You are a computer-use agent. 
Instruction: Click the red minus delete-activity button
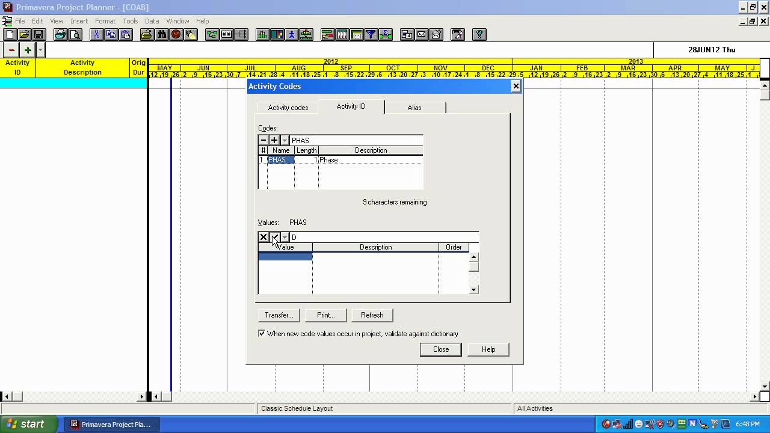[x=11, y=50]
